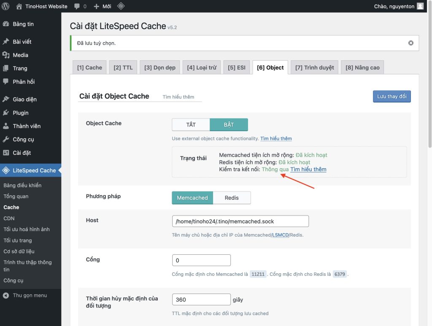
Task: Click the plus icon to add Mới
Action: coord(96,6)
